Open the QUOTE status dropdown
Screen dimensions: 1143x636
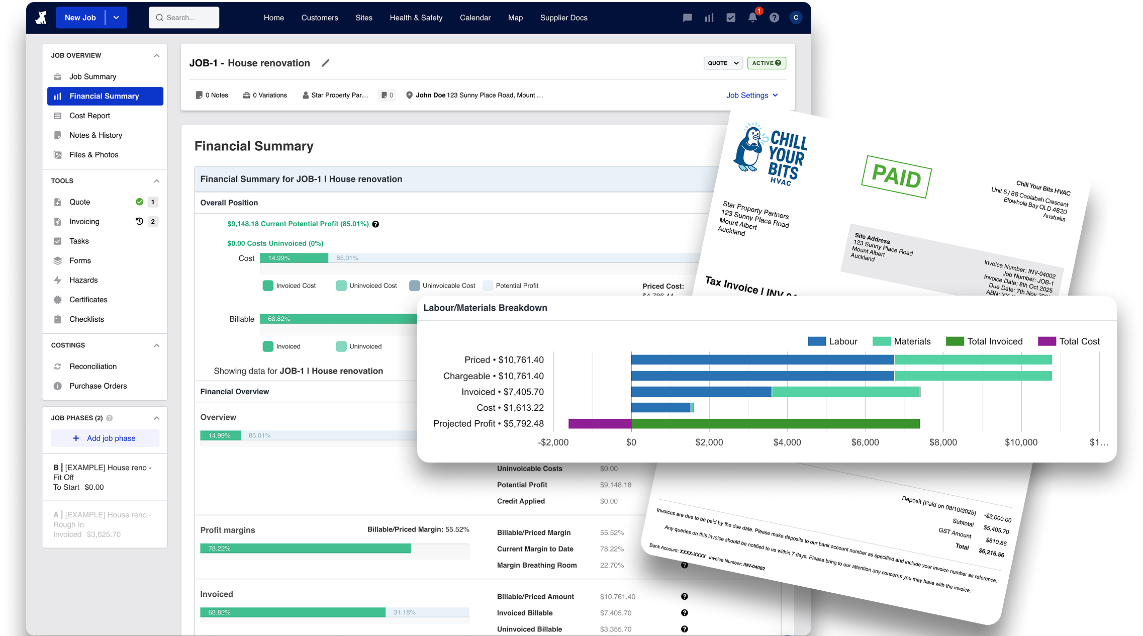pyautogui.click(x=723, y=63)
